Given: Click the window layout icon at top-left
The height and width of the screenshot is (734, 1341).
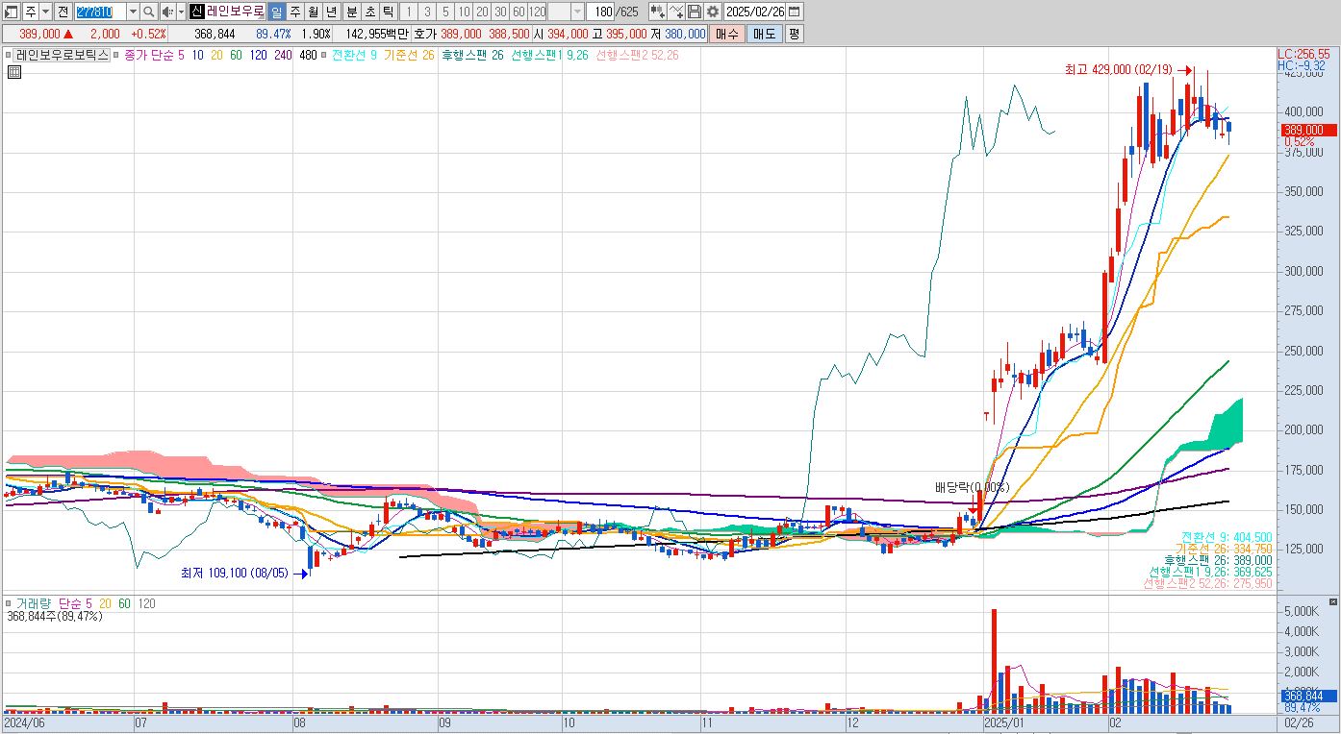Looking at the screenshot, I should click(x=12, y=12).
